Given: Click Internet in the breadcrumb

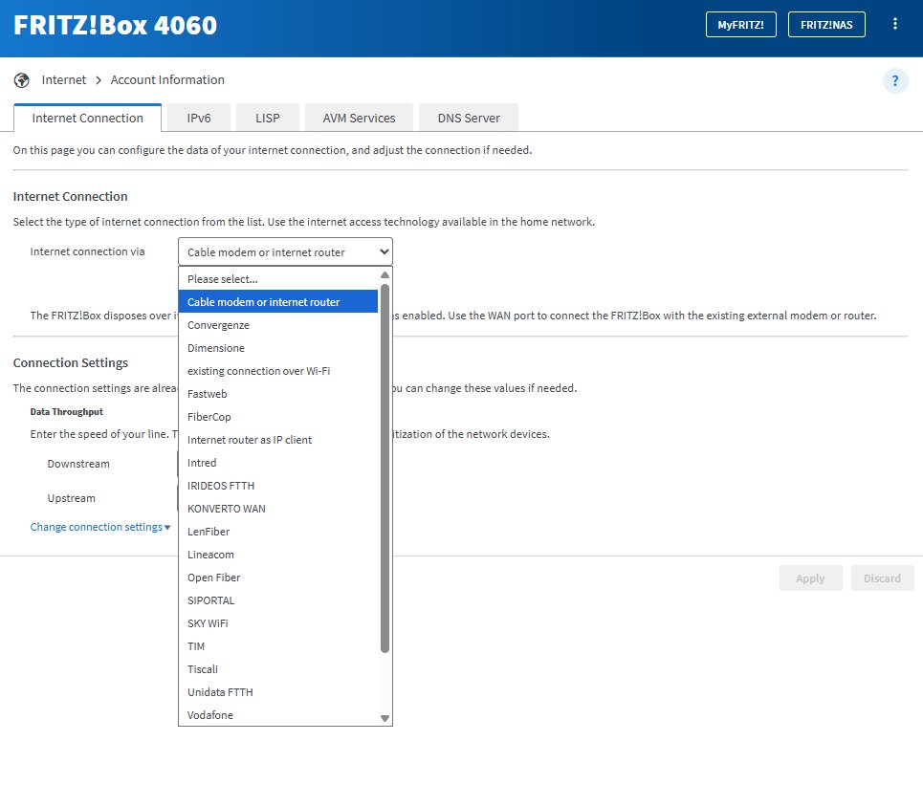Looking at the screenshot, I should point(64,80).
